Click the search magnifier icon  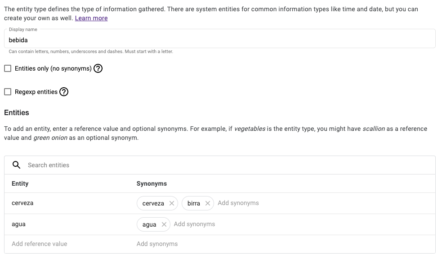tap(16, 165)
